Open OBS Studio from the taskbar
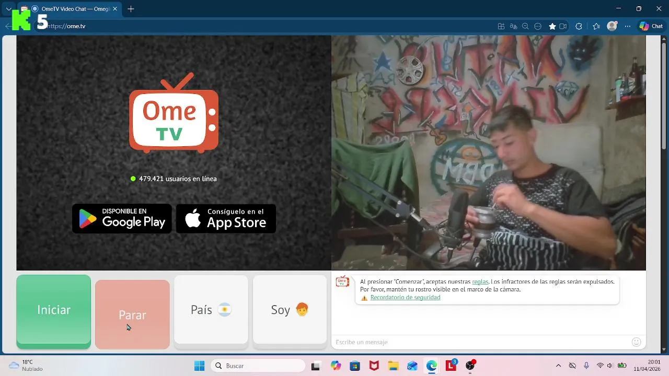The width and height of the screenshot is (669, 376). 470,366
